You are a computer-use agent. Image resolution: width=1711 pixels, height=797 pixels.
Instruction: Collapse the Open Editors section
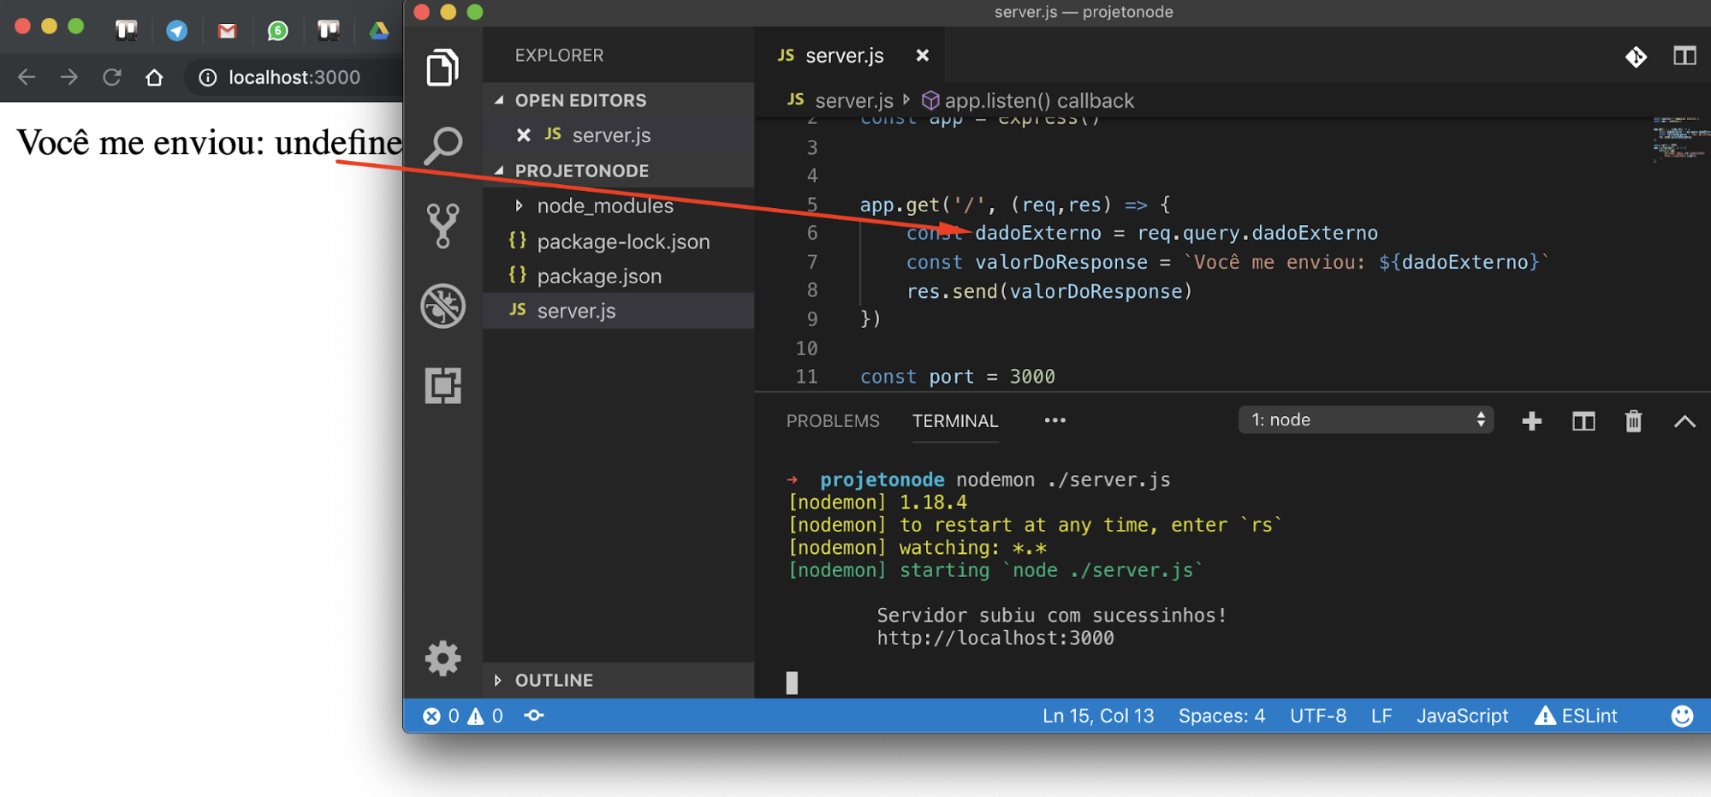618,100
